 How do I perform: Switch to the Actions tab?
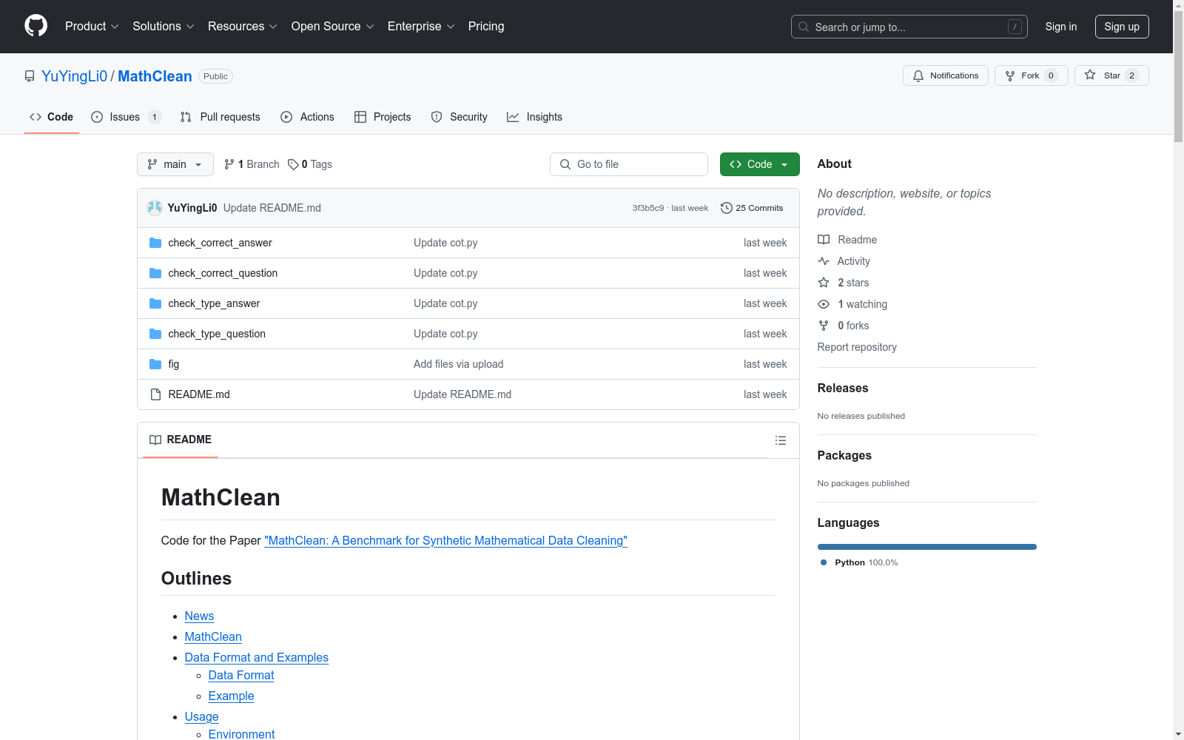click(308, 117)
